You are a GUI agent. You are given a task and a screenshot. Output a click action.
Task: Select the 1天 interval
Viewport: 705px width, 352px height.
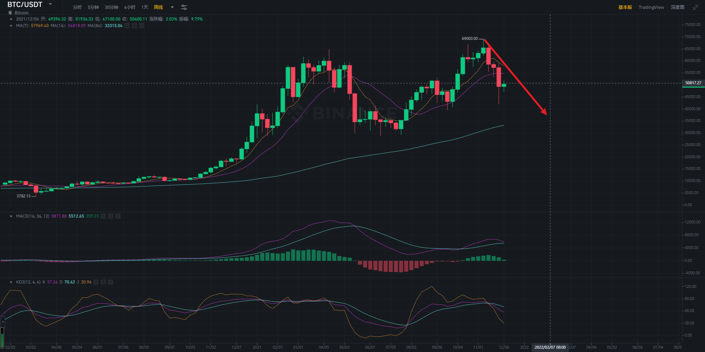click(145, 7)
